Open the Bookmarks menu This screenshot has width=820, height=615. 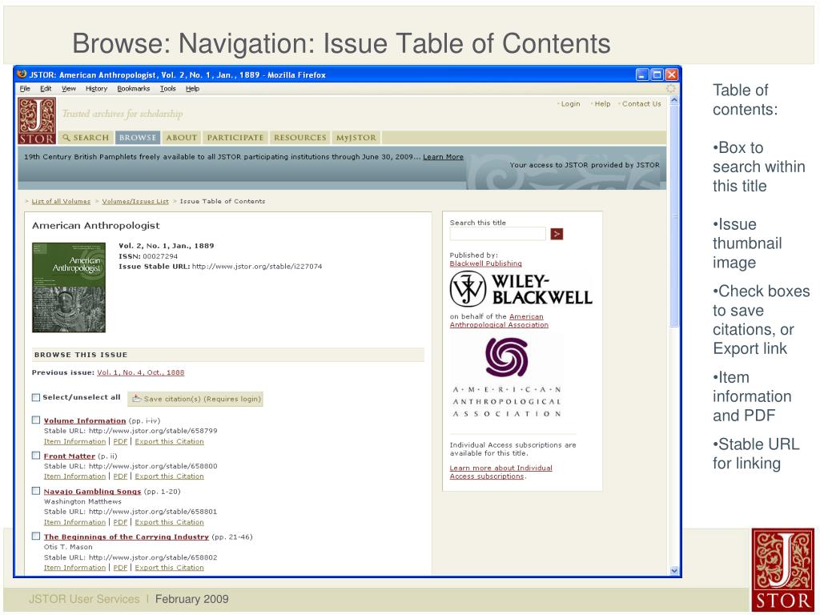134,88
